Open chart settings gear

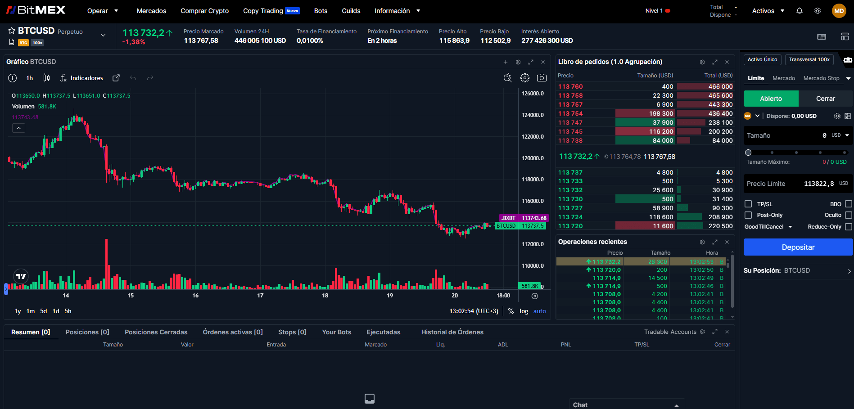525,78
